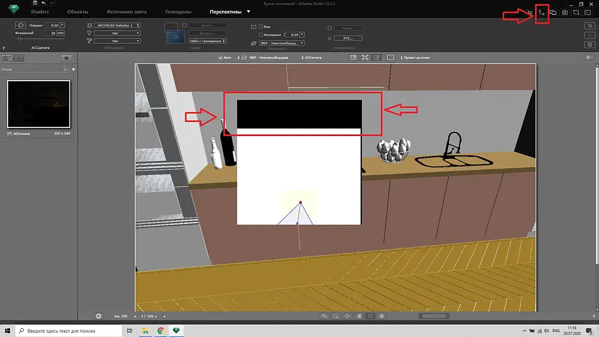This screenshot has width=599, height=337.
Task: Select the pan arrows tool below viewport
Action: tap(347, 316)
